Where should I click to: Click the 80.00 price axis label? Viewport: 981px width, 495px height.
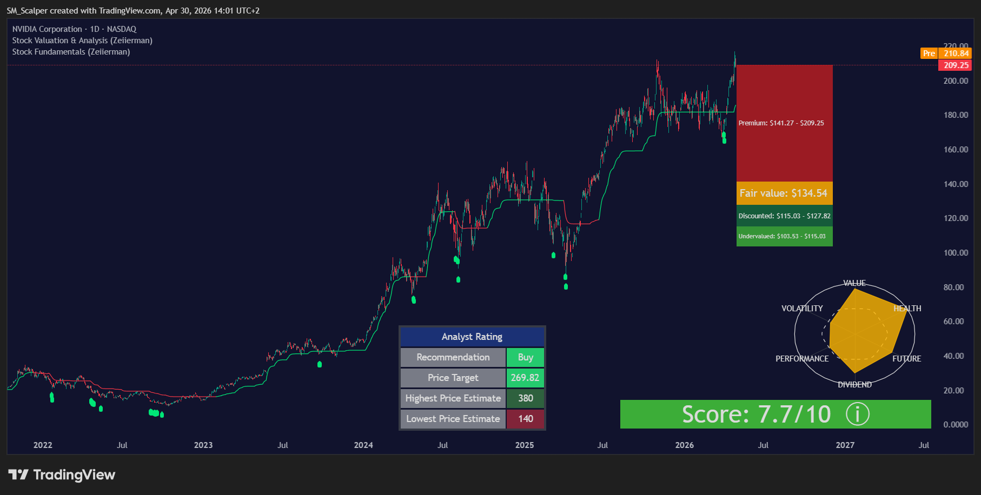(x=954, y=287)
